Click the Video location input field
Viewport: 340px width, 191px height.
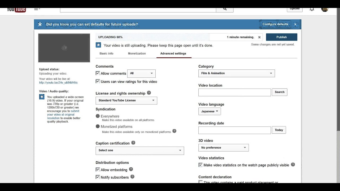pyautogui.click(x=235, y=92)
